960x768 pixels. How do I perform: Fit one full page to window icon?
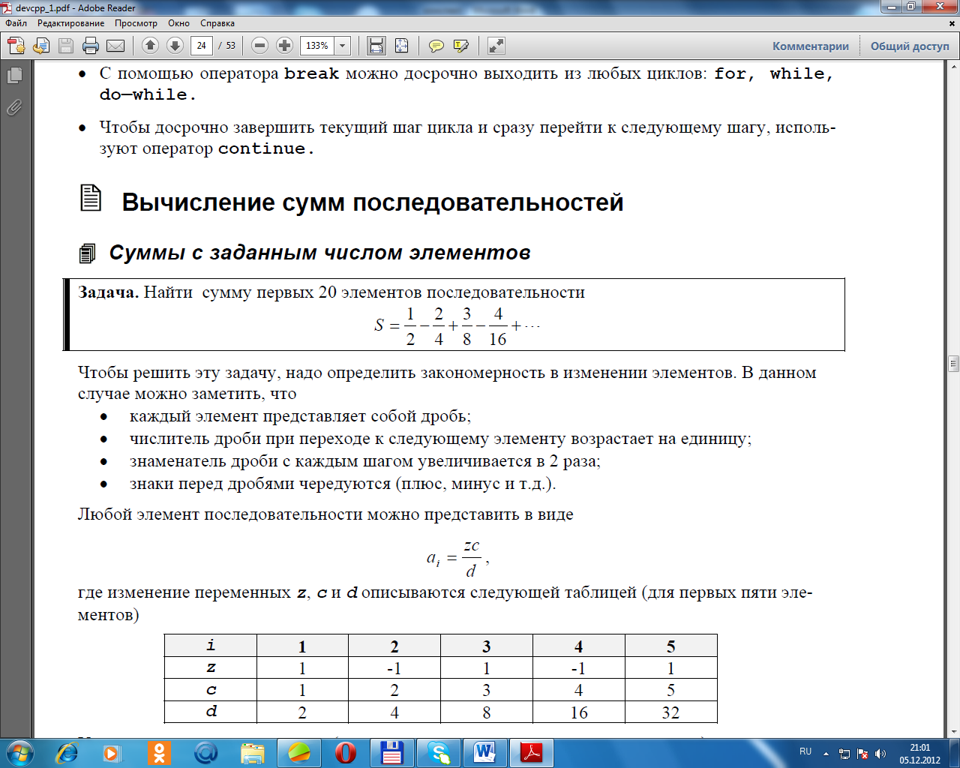point(401,46)
